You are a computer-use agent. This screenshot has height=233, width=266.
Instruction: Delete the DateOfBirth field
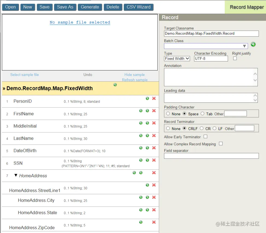pyautogui.click(x=154, y=148)
